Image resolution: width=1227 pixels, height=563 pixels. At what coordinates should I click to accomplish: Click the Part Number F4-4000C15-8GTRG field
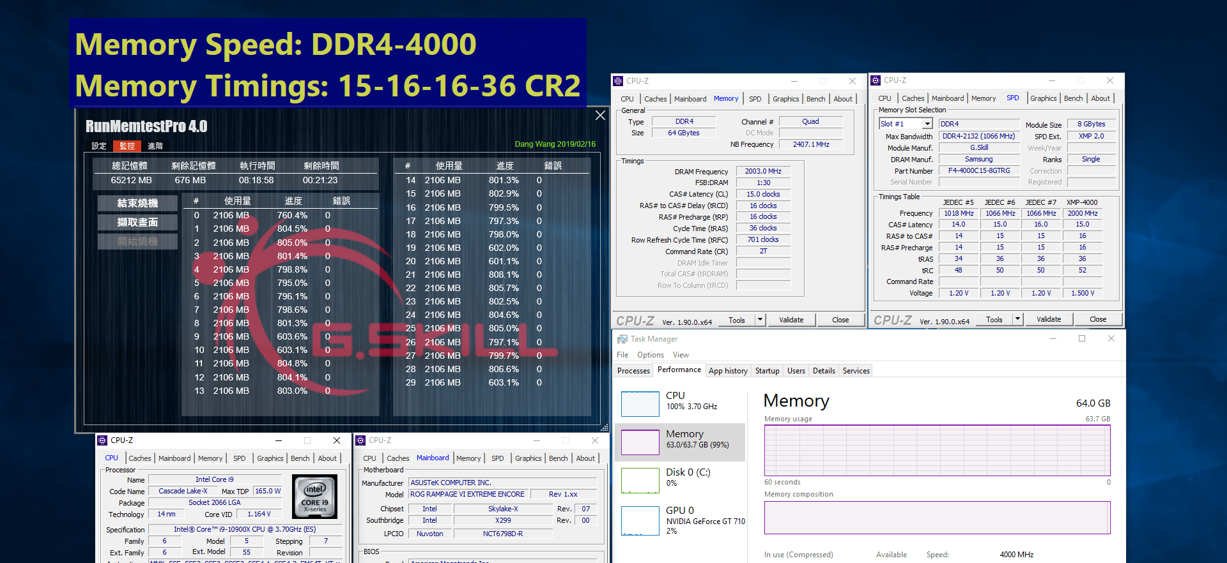click(979, 170)
